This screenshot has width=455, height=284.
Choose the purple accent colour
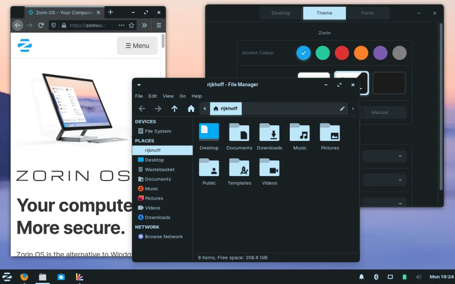click(380, 53)
